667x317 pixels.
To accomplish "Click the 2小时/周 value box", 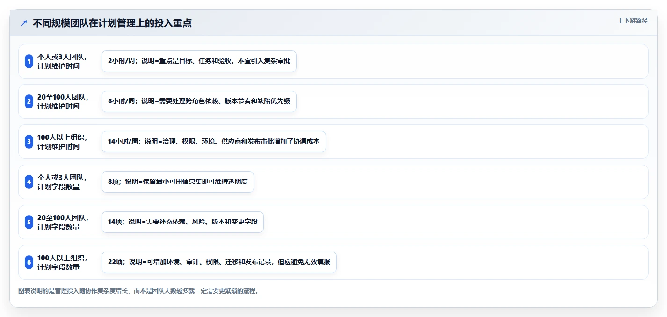I will click(x=199, y=61).
